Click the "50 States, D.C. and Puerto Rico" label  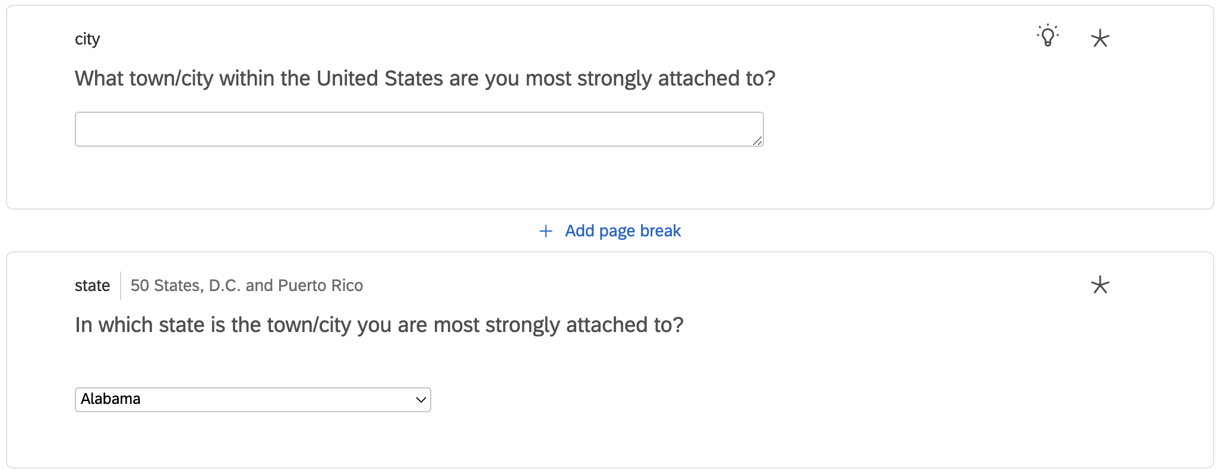[247, 286]
